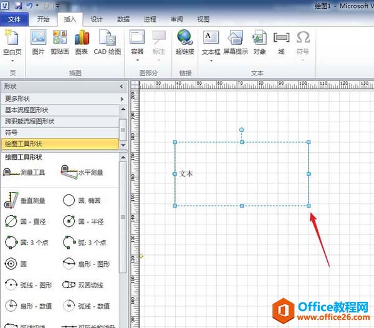Insert a 超链接 hyperlink

(x=185, y=42)
